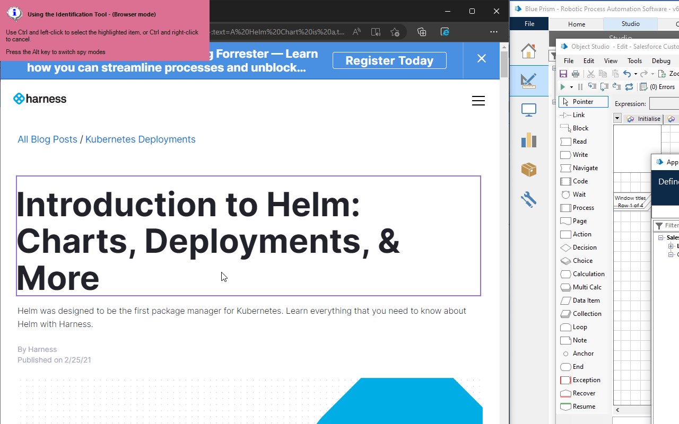Select the Block stage tool

click(x=575, y=128)
